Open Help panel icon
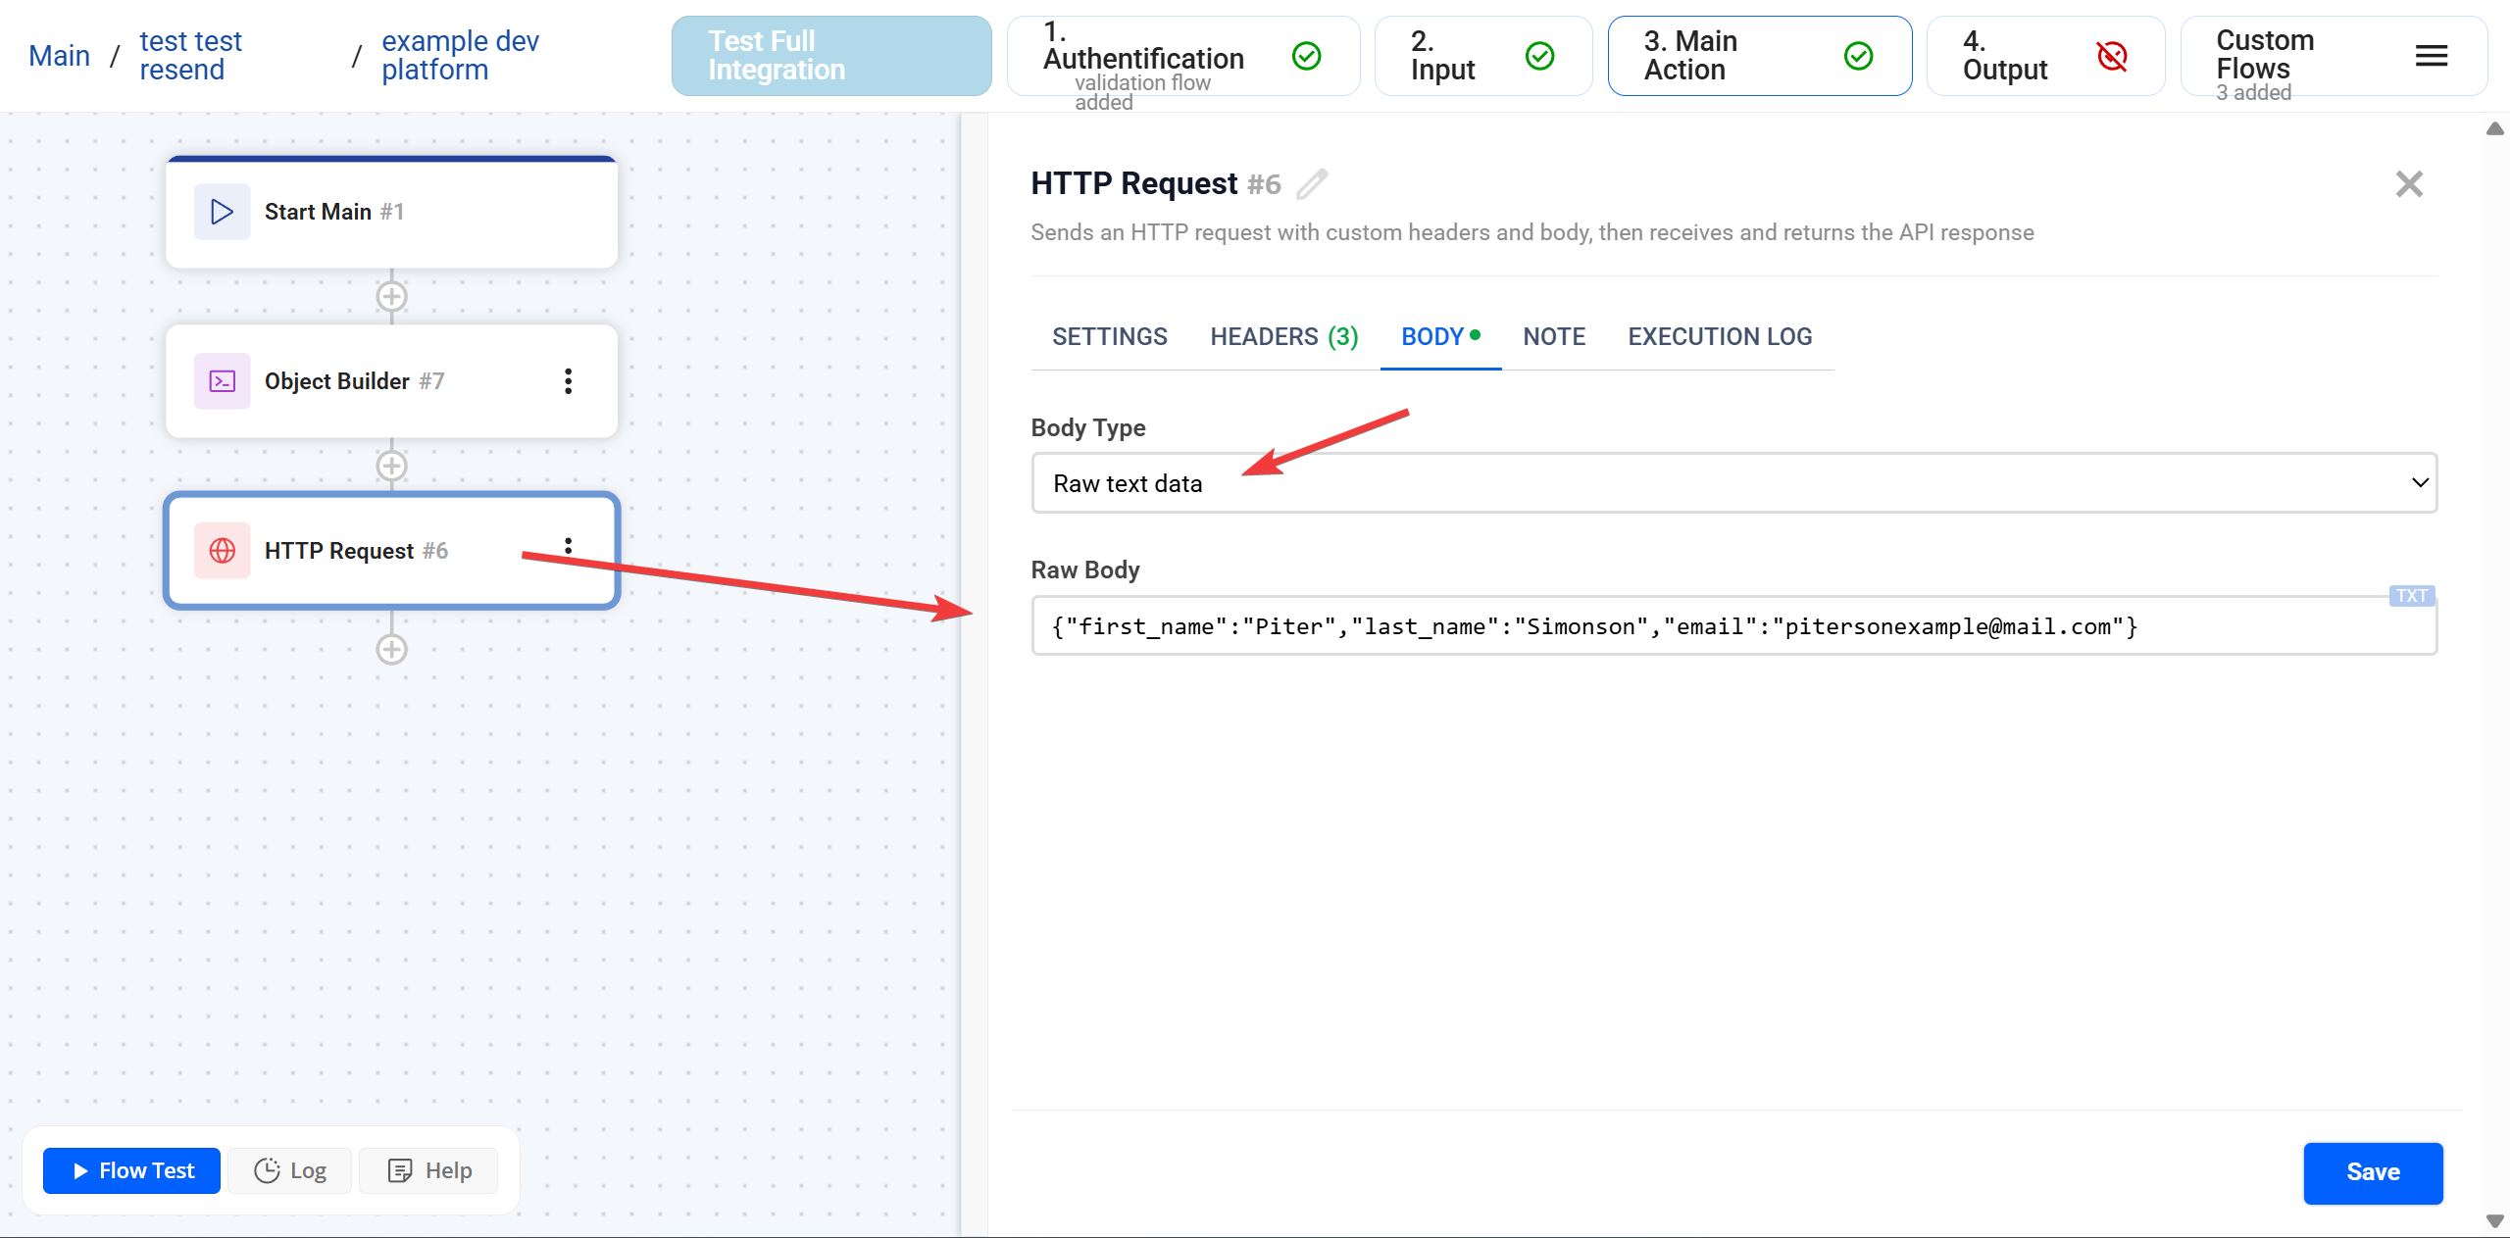The image size is (2510, 1238). [x=401, y=1169]
